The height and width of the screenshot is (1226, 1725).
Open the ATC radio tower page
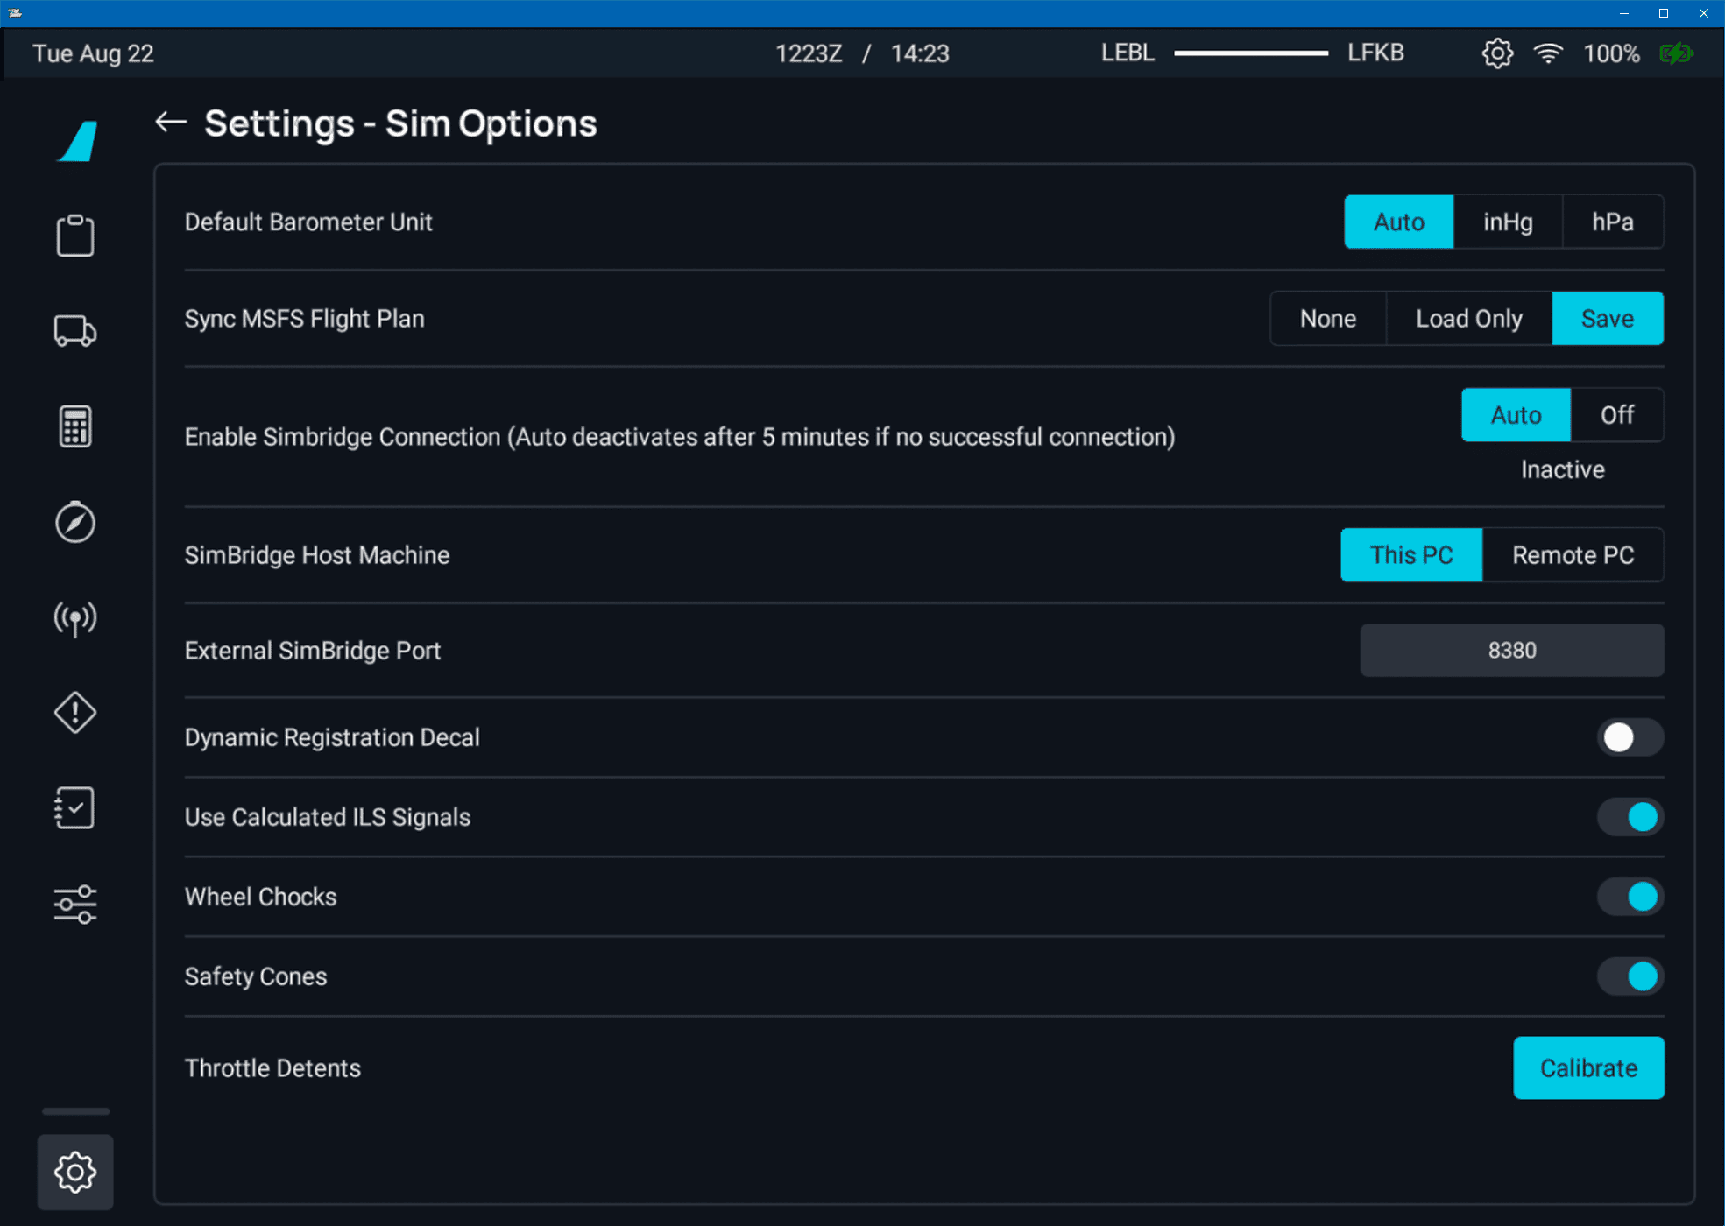coord(75,618)
